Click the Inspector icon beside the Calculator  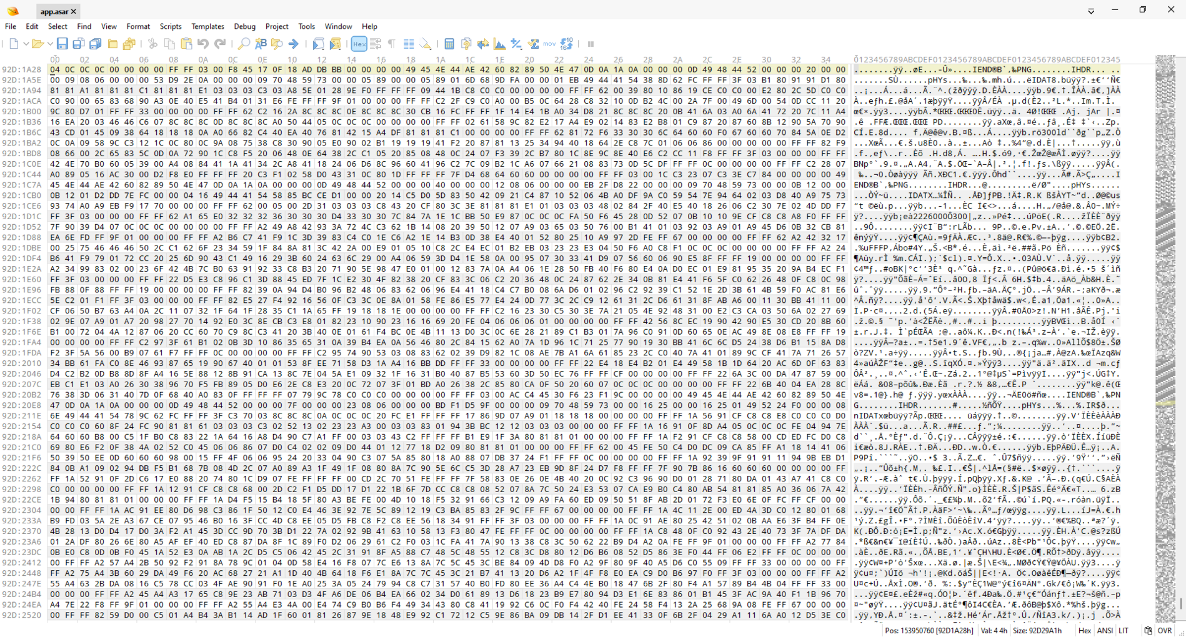click(466, 44)
